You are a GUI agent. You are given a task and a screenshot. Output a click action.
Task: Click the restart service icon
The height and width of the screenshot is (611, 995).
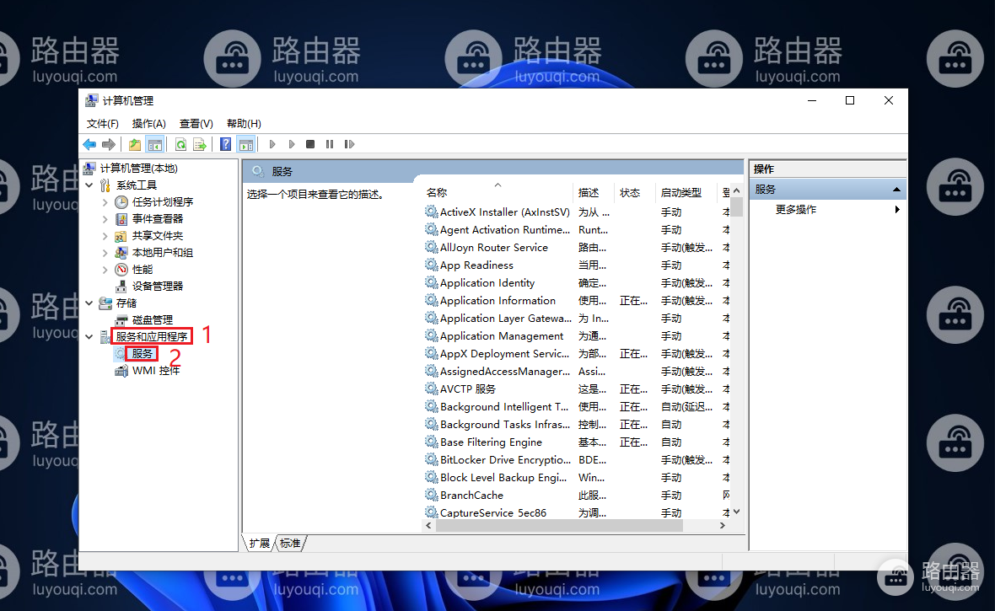[349, 145]
